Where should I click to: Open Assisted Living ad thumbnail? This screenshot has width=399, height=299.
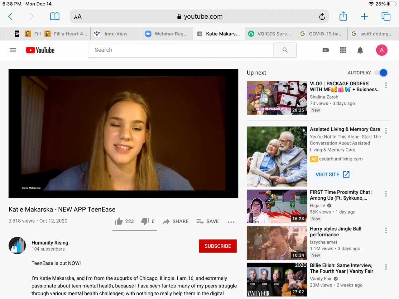277,156
